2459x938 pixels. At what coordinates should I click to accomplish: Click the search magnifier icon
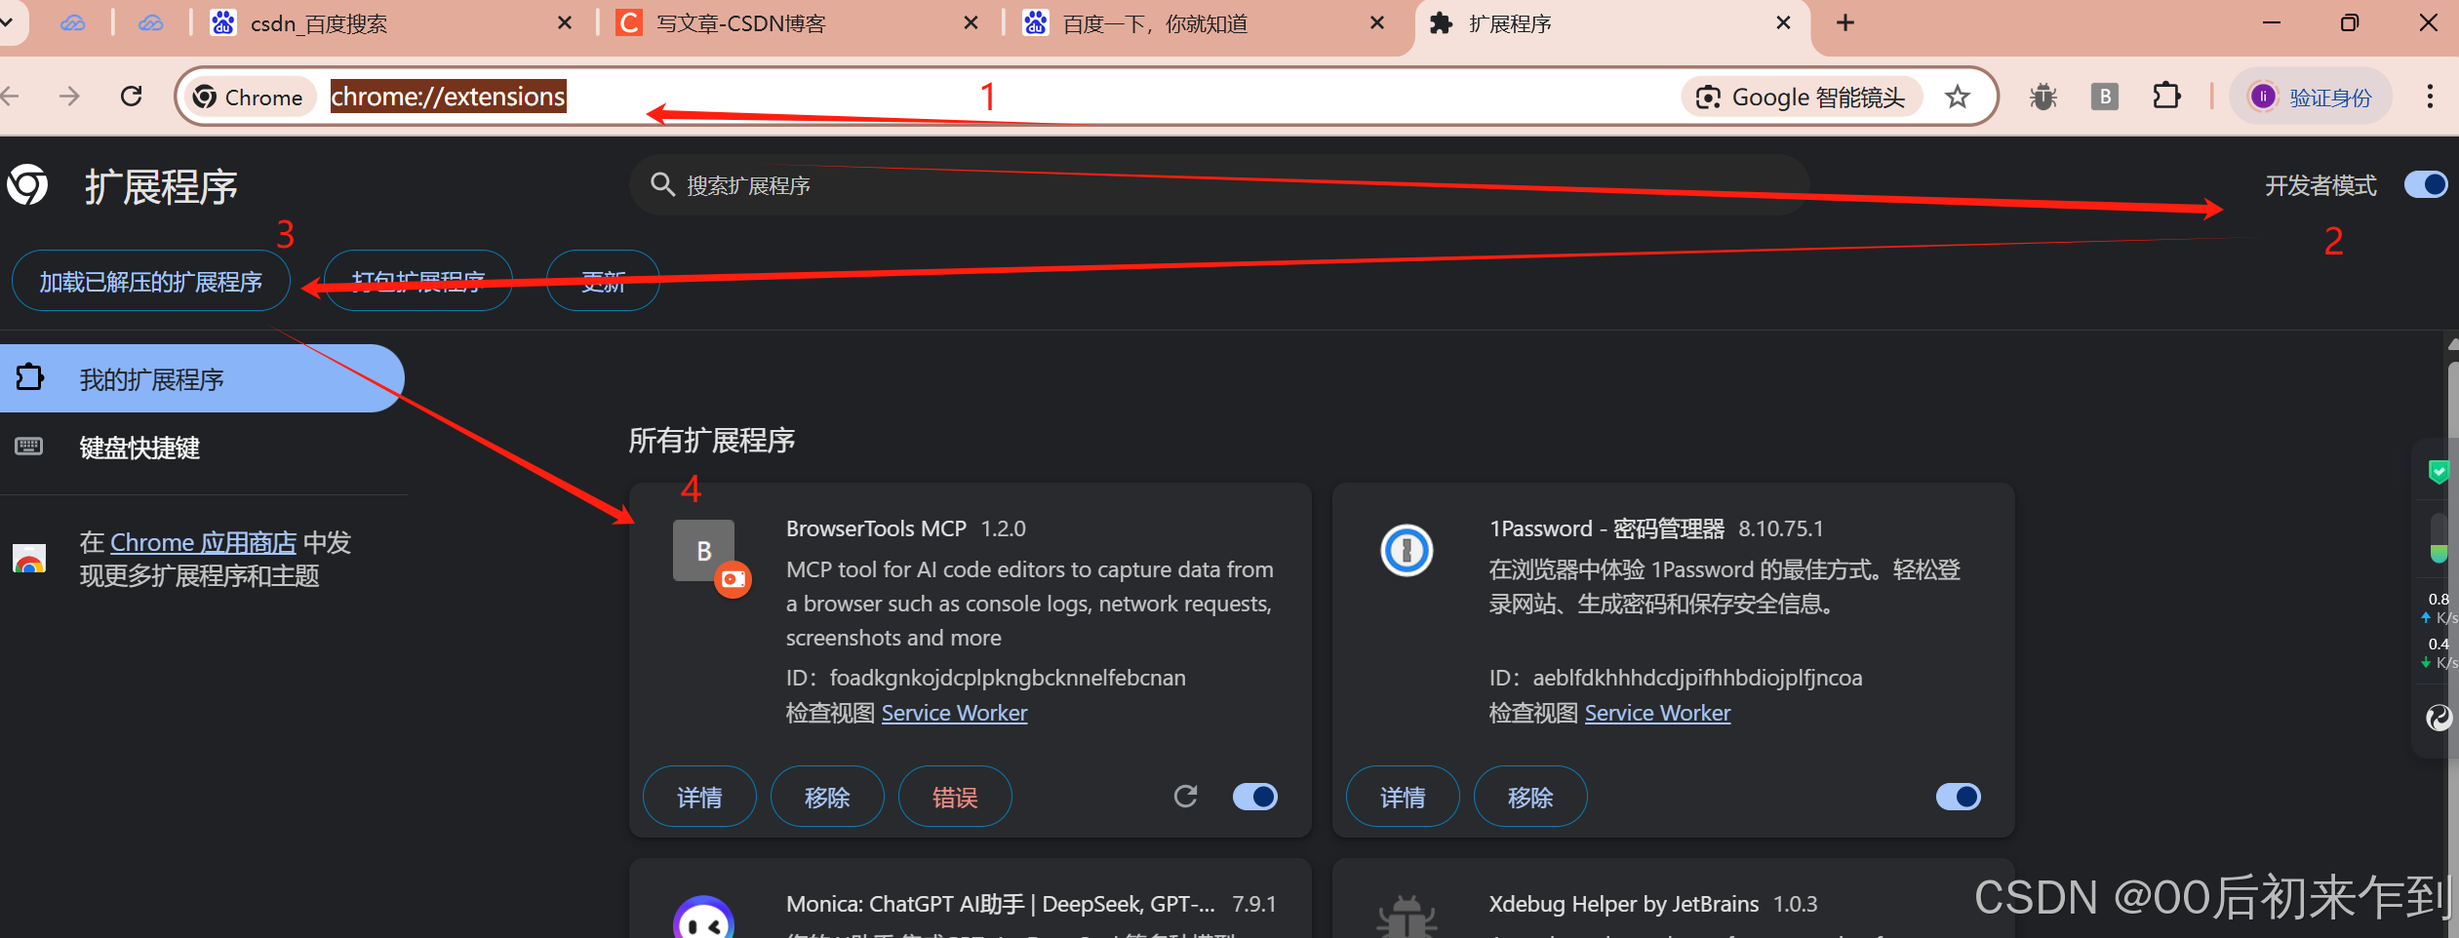click(662, 184)
